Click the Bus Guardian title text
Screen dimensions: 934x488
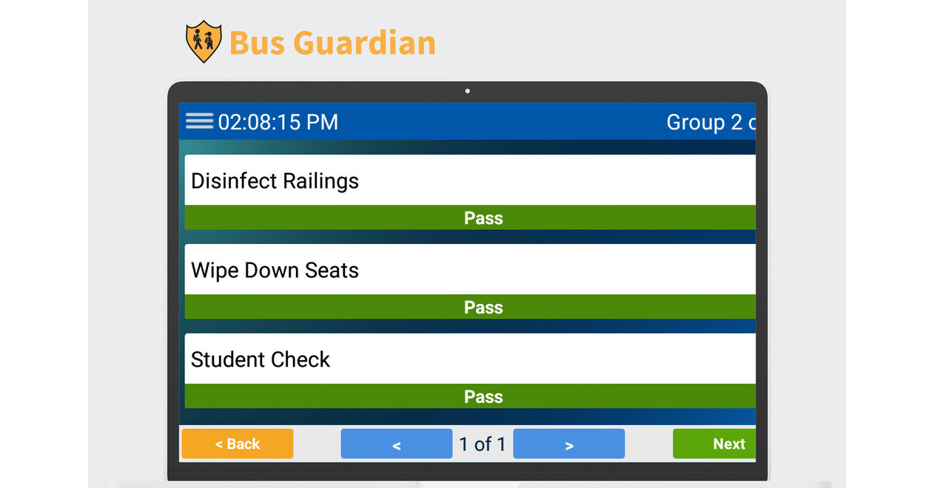(x=332, y=43)
